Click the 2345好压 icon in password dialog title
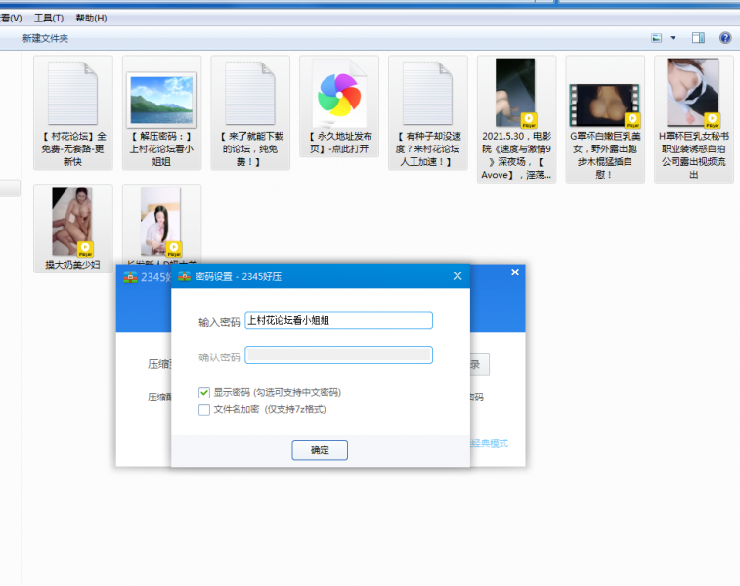The width and height of the screenshot is (740, 586). pyautogui.click(x=183, y=276)
